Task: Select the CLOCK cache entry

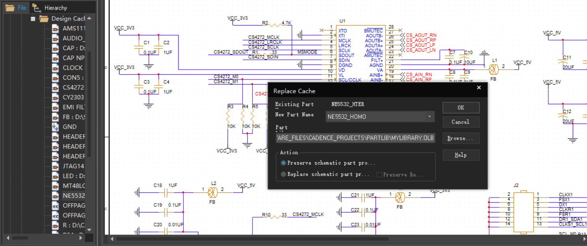Action: click(74, 68)
